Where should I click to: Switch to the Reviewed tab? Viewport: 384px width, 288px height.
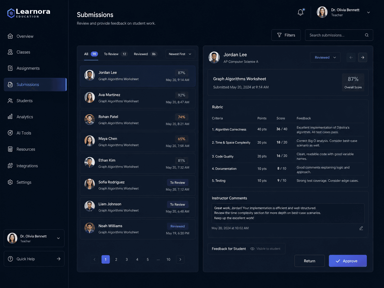pos(146,54)
